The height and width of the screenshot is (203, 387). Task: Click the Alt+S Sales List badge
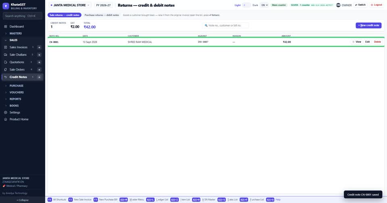tap(221, 199)
